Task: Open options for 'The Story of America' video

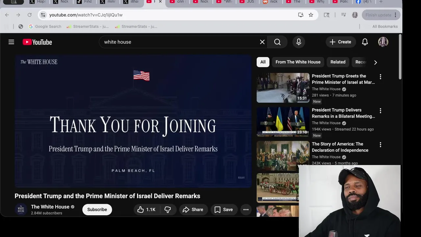Action: pos(380,145)
